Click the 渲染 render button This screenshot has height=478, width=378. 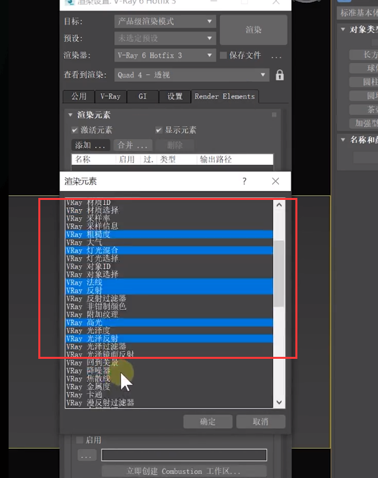click(x=254, y=30)
